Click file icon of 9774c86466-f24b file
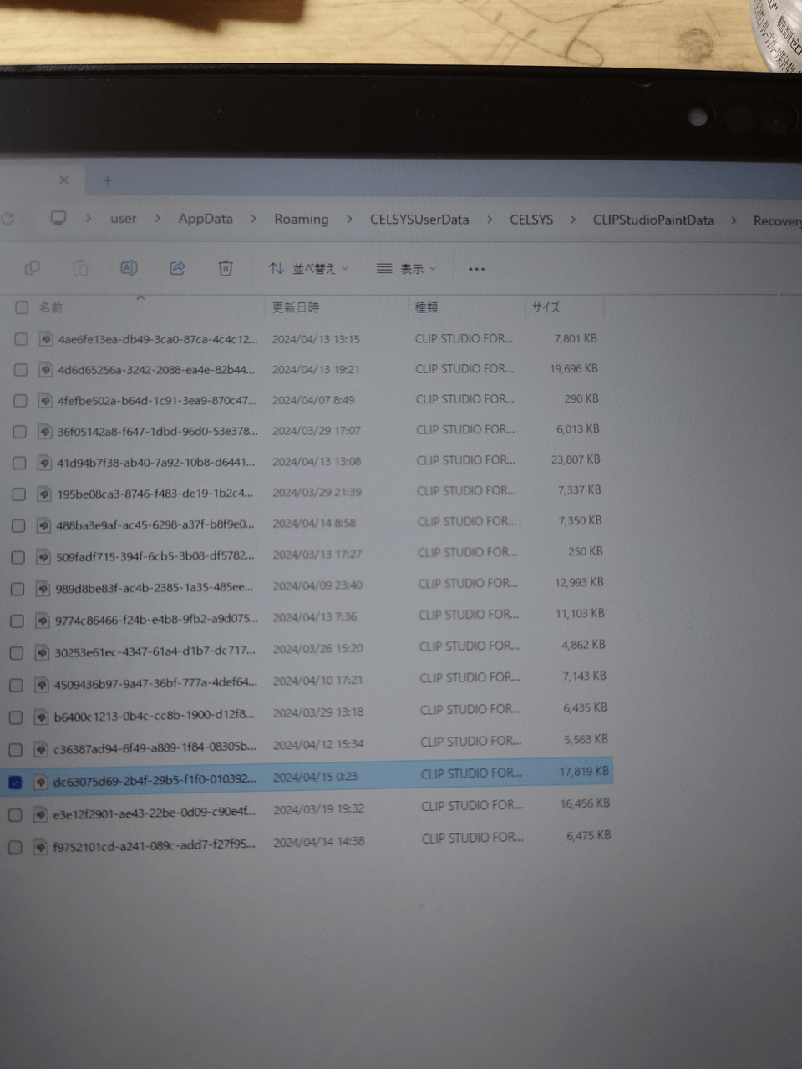The image size is (802, 1069). click(43, 621)
